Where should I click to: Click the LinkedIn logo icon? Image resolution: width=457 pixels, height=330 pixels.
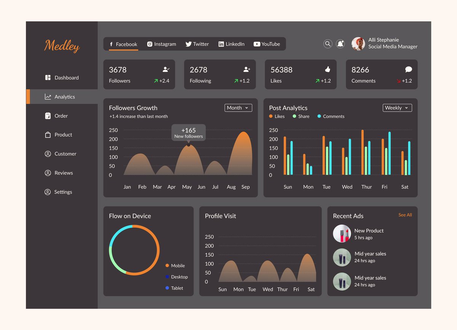pos(221,44)
